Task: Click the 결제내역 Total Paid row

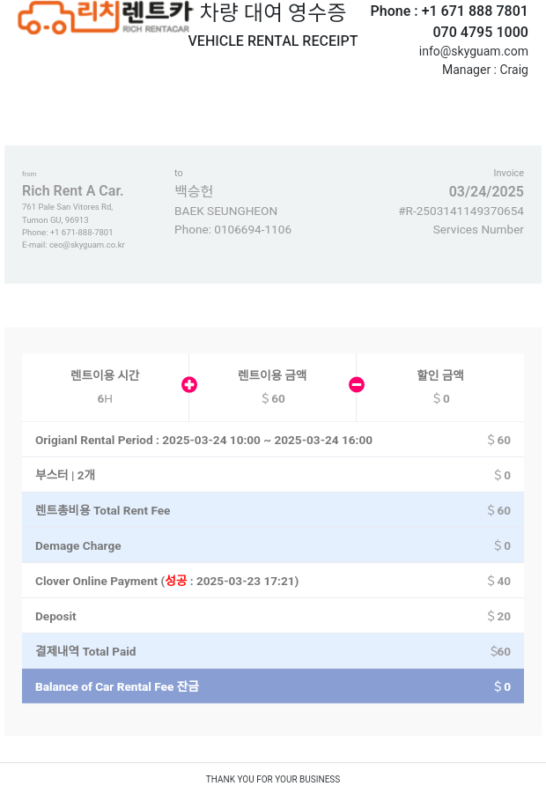Action: pyautogui.click(x=273, y=651)
